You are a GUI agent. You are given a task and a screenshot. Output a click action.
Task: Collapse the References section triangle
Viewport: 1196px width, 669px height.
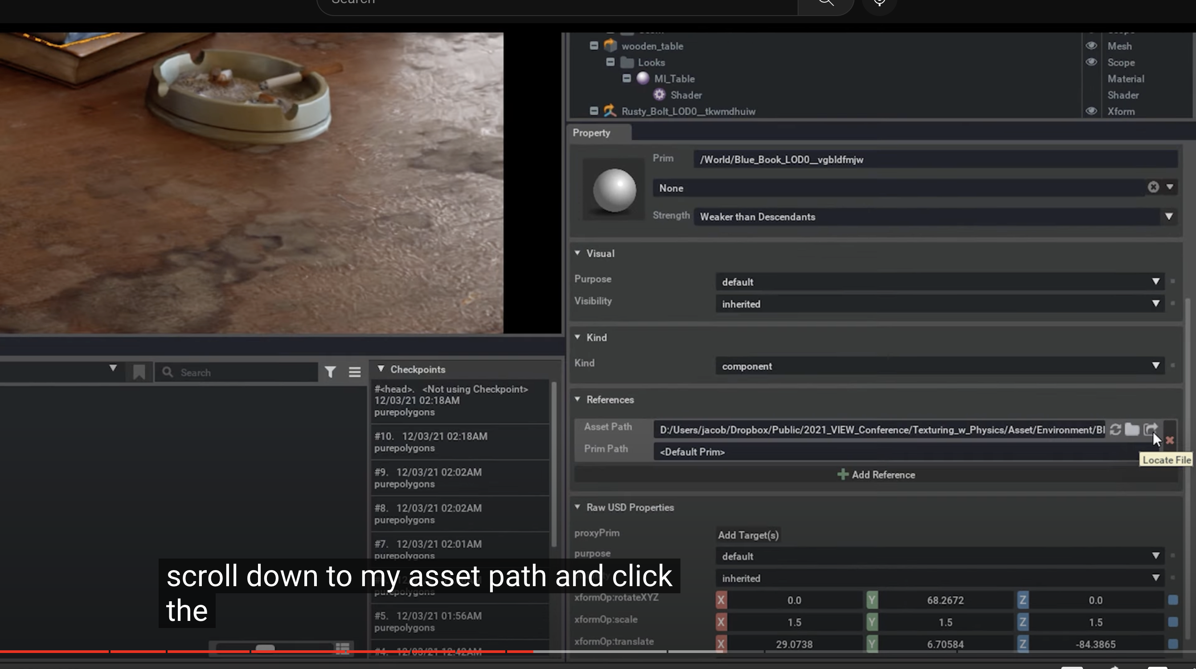pos(578,400)
